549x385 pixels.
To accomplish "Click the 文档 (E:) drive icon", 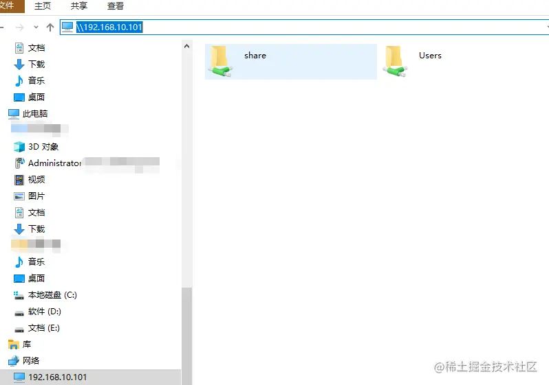I will tap(19, 329).
